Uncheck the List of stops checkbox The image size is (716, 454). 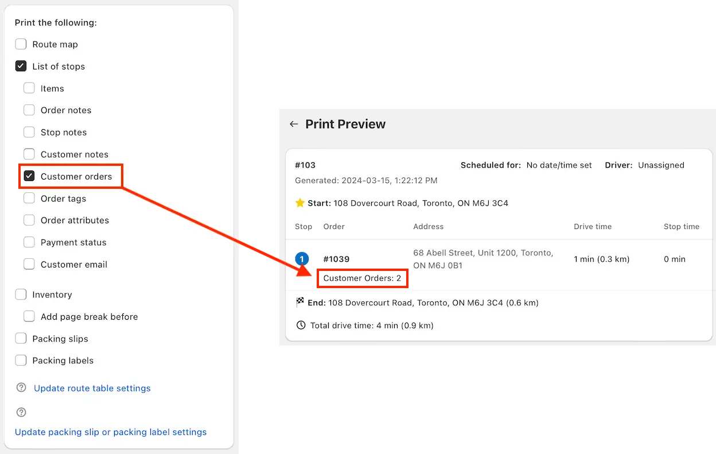click(21, 66)
